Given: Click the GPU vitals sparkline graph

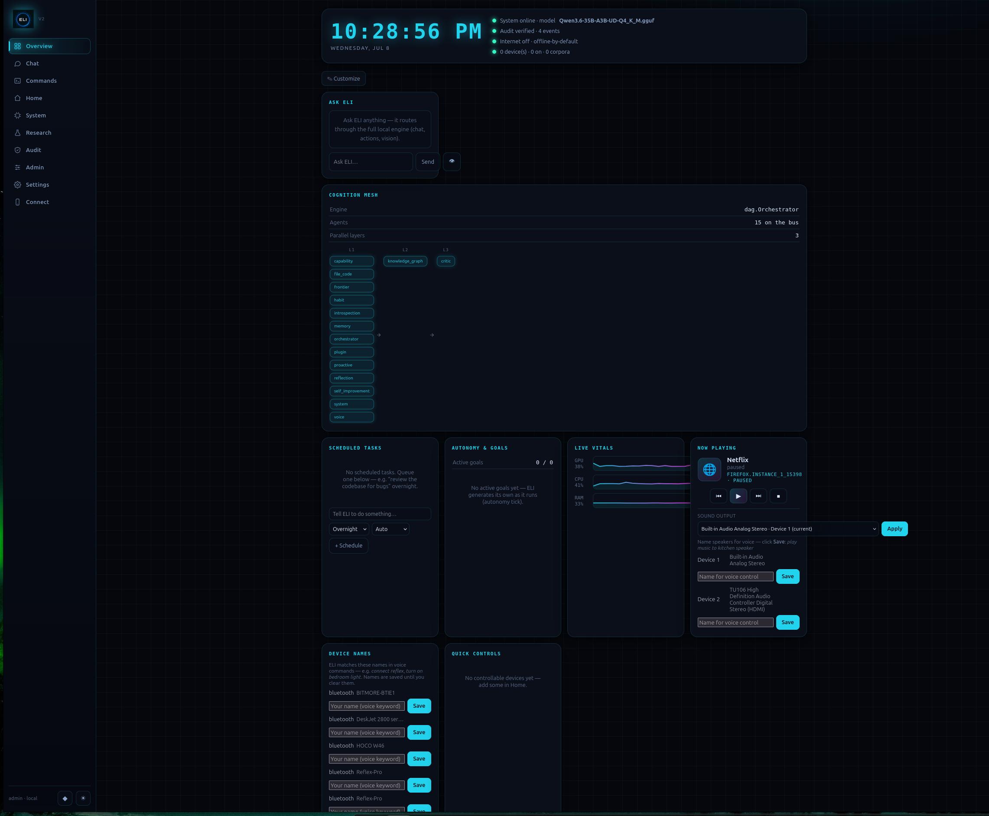Looking at the screenshot, I should coord(641,464).
